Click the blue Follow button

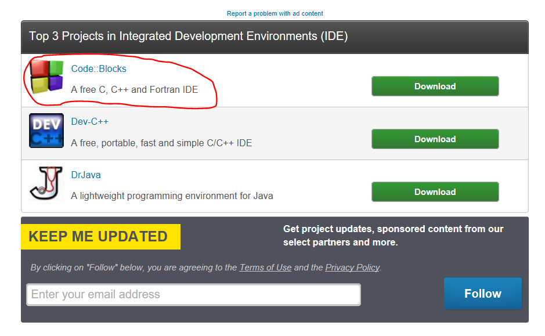(x=483, y=294)
